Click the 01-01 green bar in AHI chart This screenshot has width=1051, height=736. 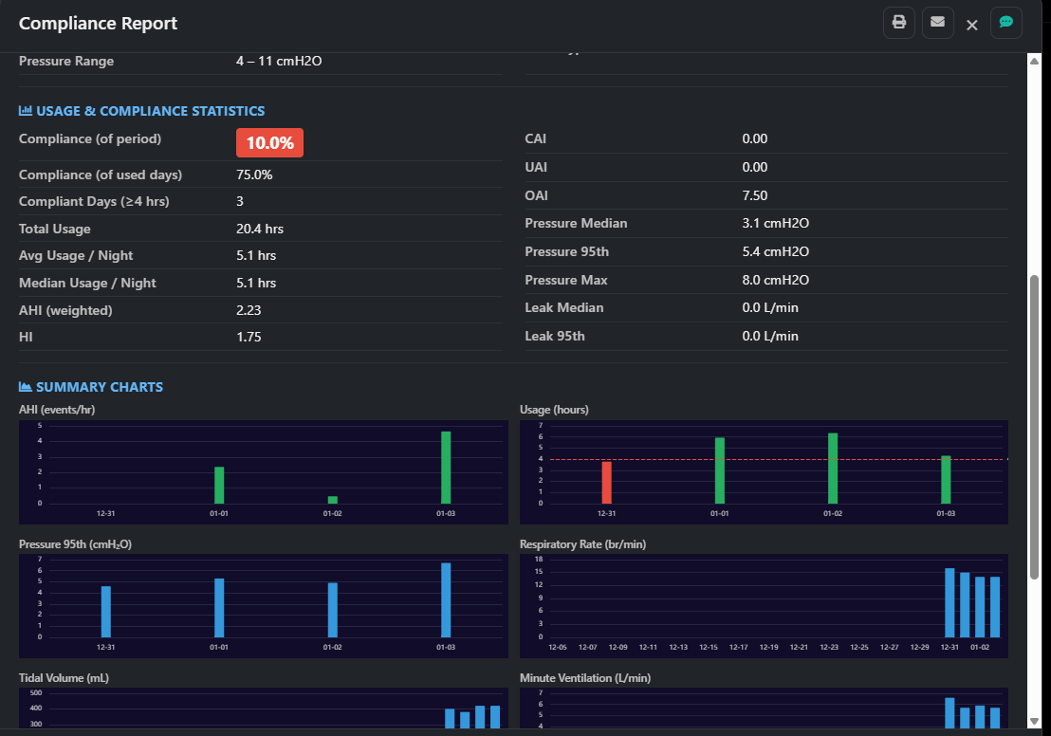(x=219, y=485)
